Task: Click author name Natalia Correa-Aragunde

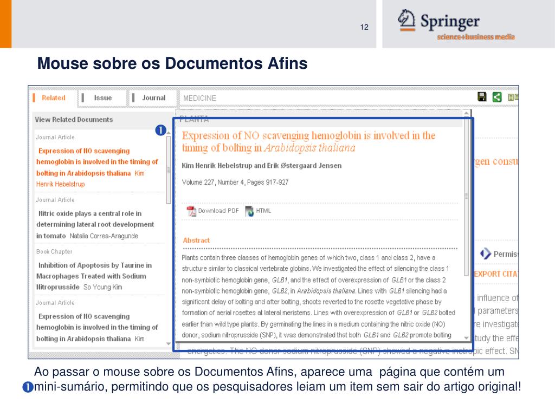Action: tap(104, 236)
